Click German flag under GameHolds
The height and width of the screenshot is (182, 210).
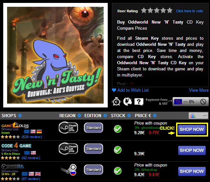39,131
